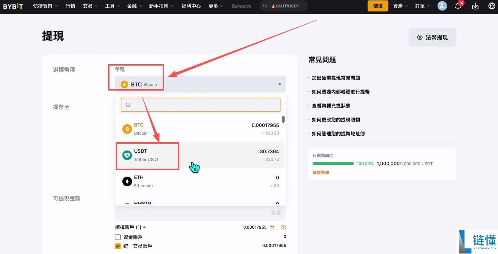
Task: Open 查看幣種充提狀態 link
Action: 331,105
